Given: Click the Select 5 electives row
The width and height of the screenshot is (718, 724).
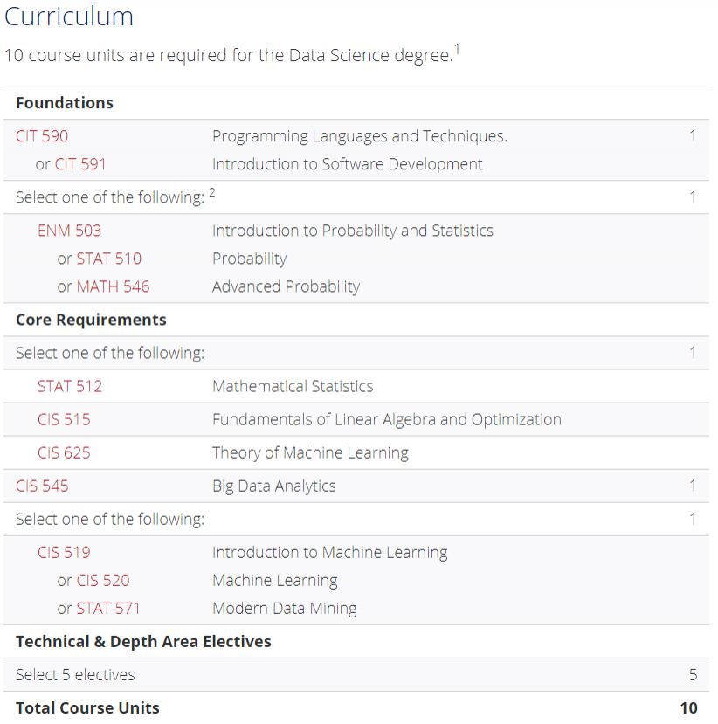Looking at the screenshot, I should tap(75, 674).
